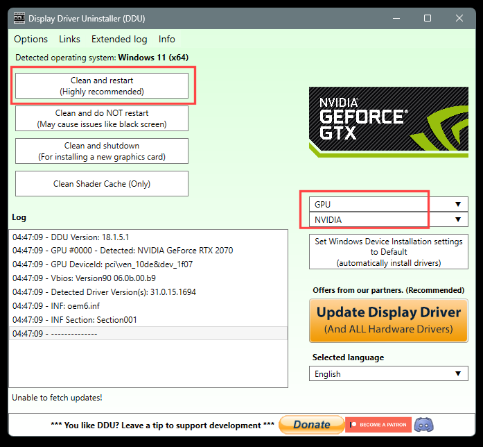Image resolution: width=483 pixels, height=447 pixels.
Task: Click the Donate PayPal button
Action: (311, 425)
